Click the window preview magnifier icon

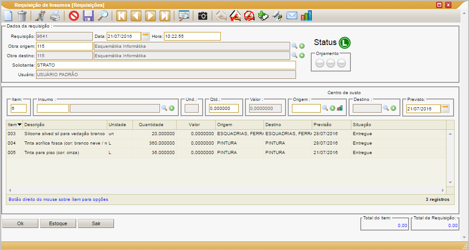pos(184,16)
